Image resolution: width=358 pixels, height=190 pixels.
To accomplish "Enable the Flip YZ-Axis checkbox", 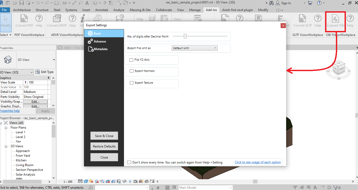I will click(131, 60).
